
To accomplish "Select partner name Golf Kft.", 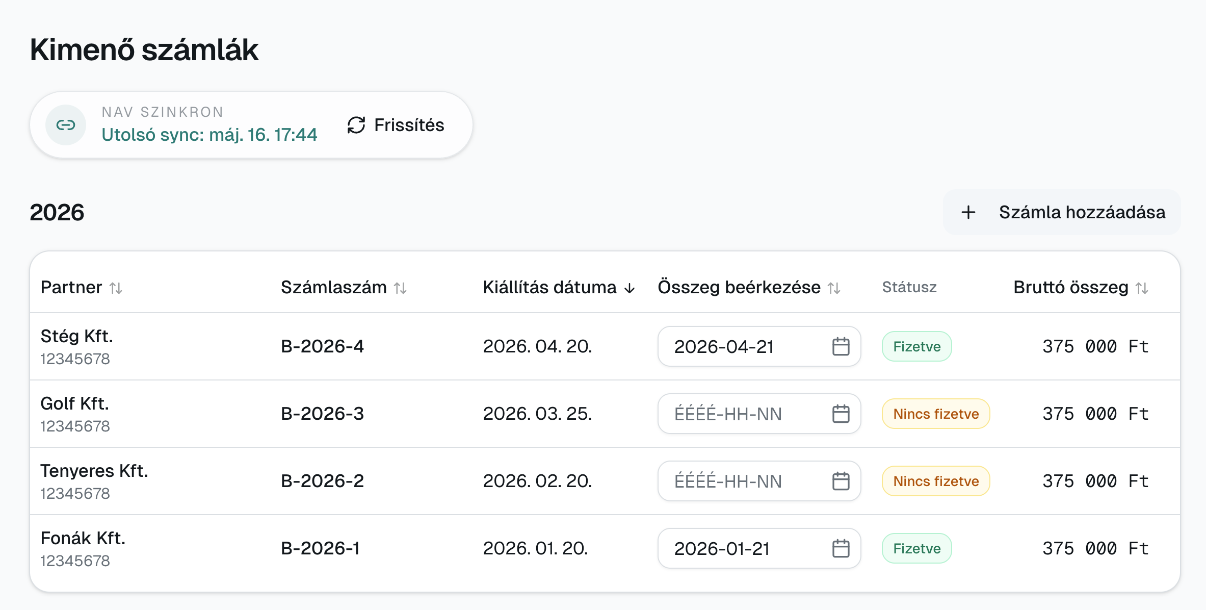I will (75, 403).
